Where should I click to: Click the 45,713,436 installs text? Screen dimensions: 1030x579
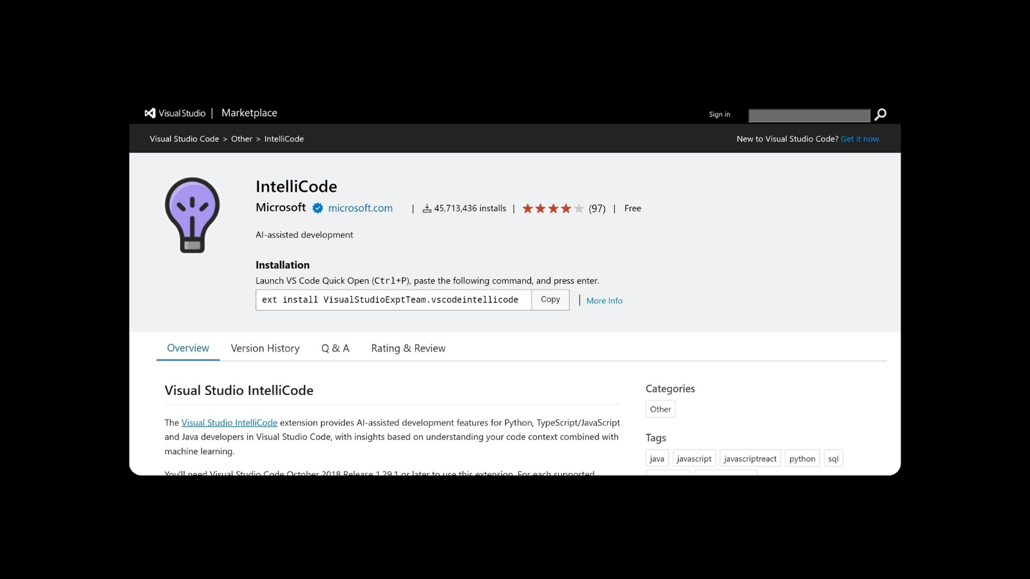pyautogui.click(x=470, y=208)
